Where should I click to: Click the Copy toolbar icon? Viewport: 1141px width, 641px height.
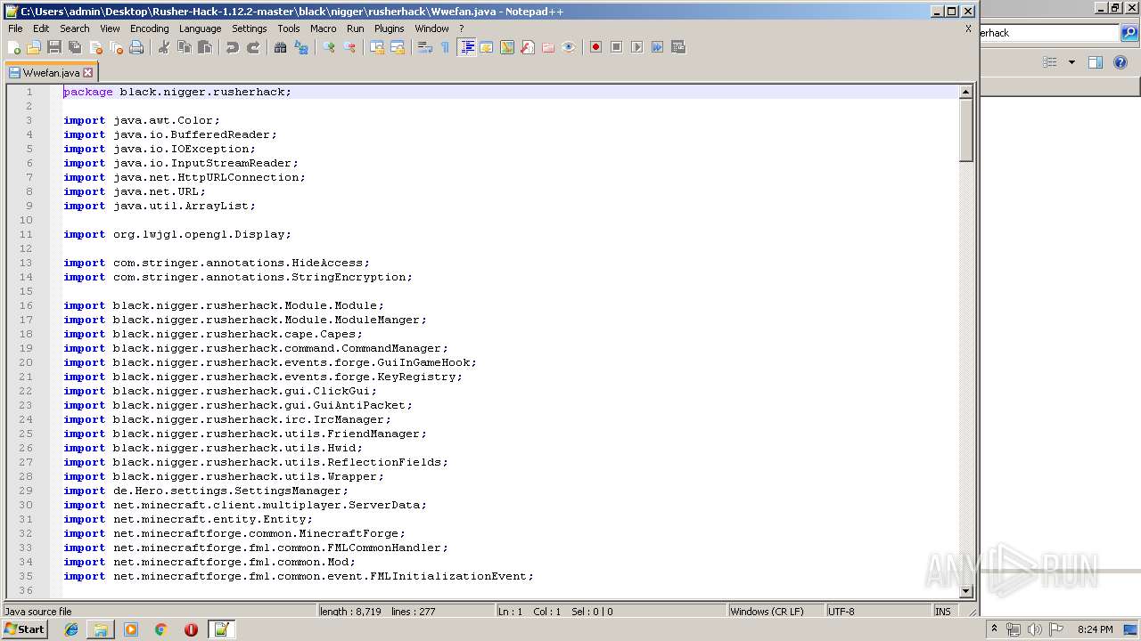pyautogui.click(x=185, y=47)
